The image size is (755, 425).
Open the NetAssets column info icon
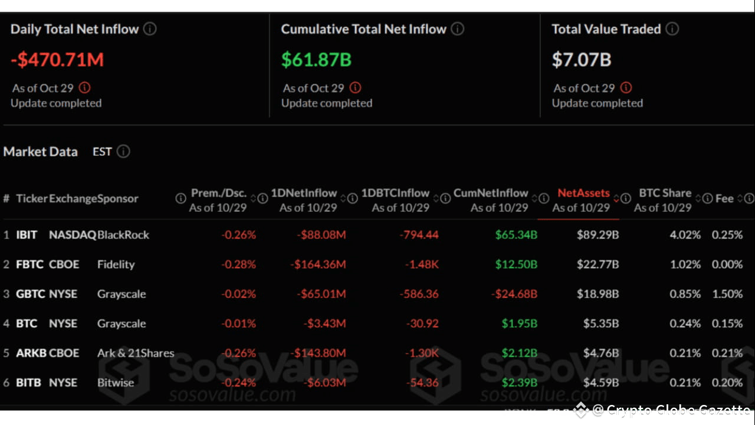[625, 199]
